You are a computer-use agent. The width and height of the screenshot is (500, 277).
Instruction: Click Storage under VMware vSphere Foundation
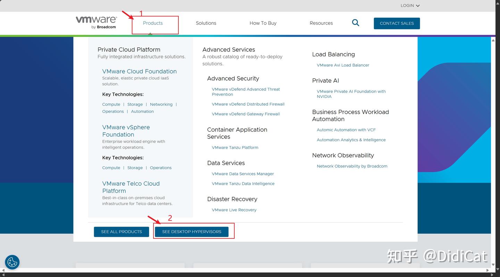click(x=135, y=168)
